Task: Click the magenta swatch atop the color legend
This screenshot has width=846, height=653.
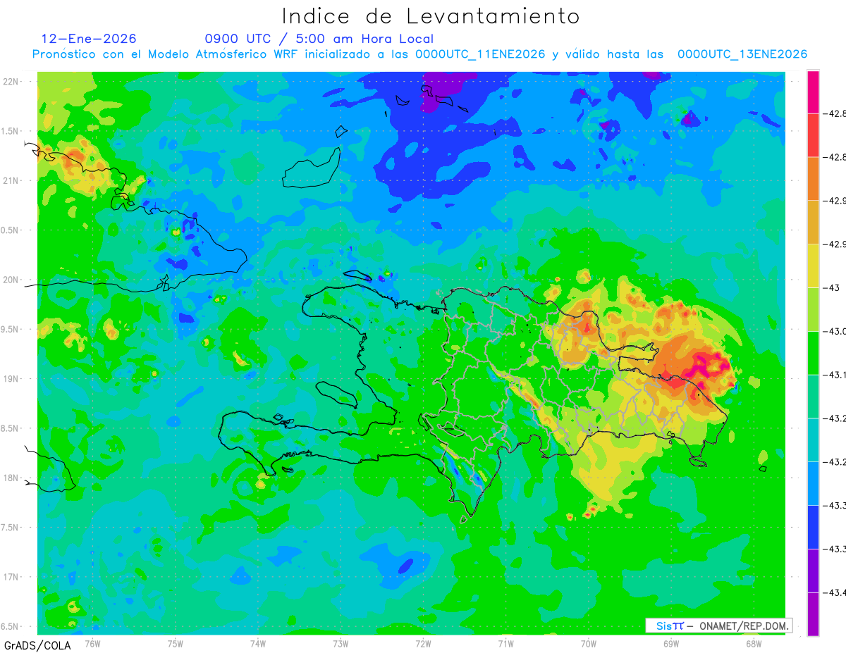Action: point(813,92)
